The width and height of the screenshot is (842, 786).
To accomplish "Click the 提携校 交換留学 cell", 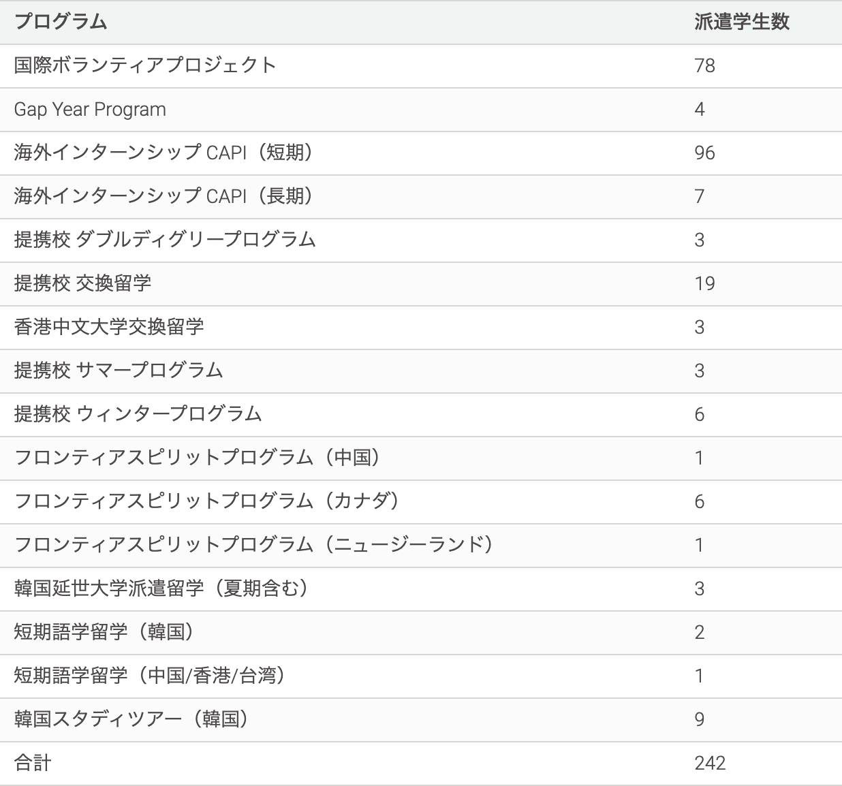I will point(82,283).
